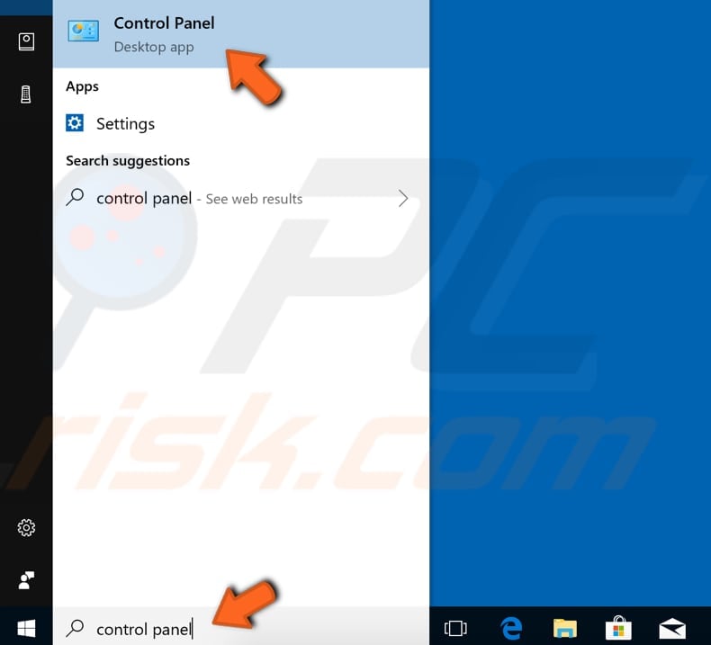Open File Explorer from taskbar

tap(565, 628)
